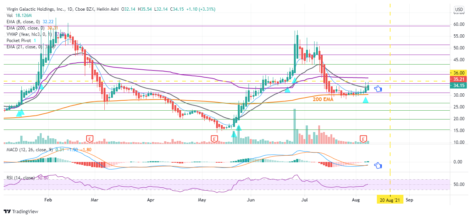Screen dimensions: 472x218
Task: Click the 60.00 price axis label
Action: point(459,24)
